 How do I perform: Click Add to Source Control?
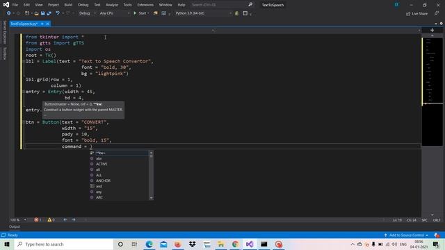pos(406,235)
